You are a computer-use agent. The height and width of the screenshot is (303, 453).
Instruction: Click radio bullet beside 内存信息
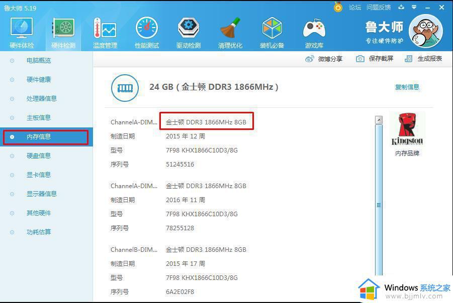[12, 137]
